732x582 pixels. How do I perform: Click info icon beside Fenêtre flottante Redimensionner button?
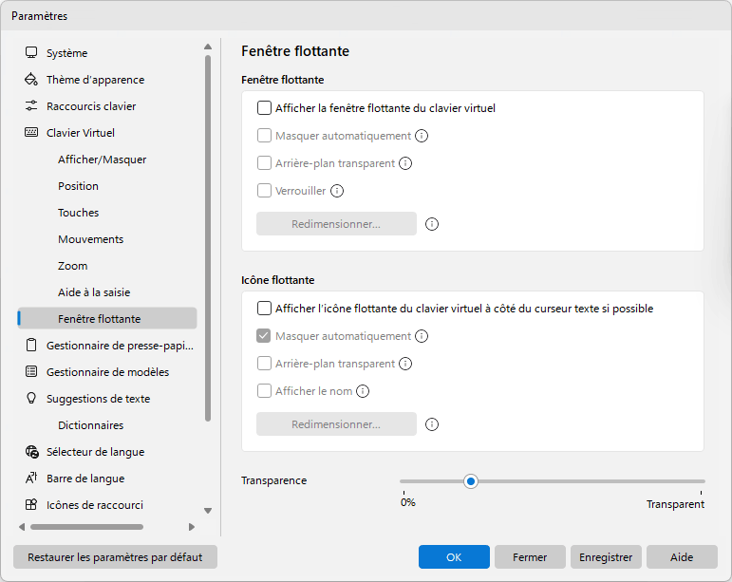[x=432, y=224]
